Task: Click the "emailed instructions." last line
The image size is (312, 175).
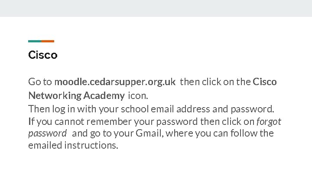Action: click(73, 145)
